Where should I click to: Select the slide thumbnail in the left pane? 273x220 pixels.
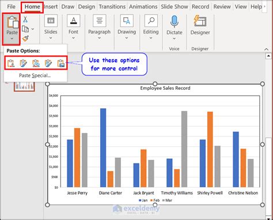[24, 86]
